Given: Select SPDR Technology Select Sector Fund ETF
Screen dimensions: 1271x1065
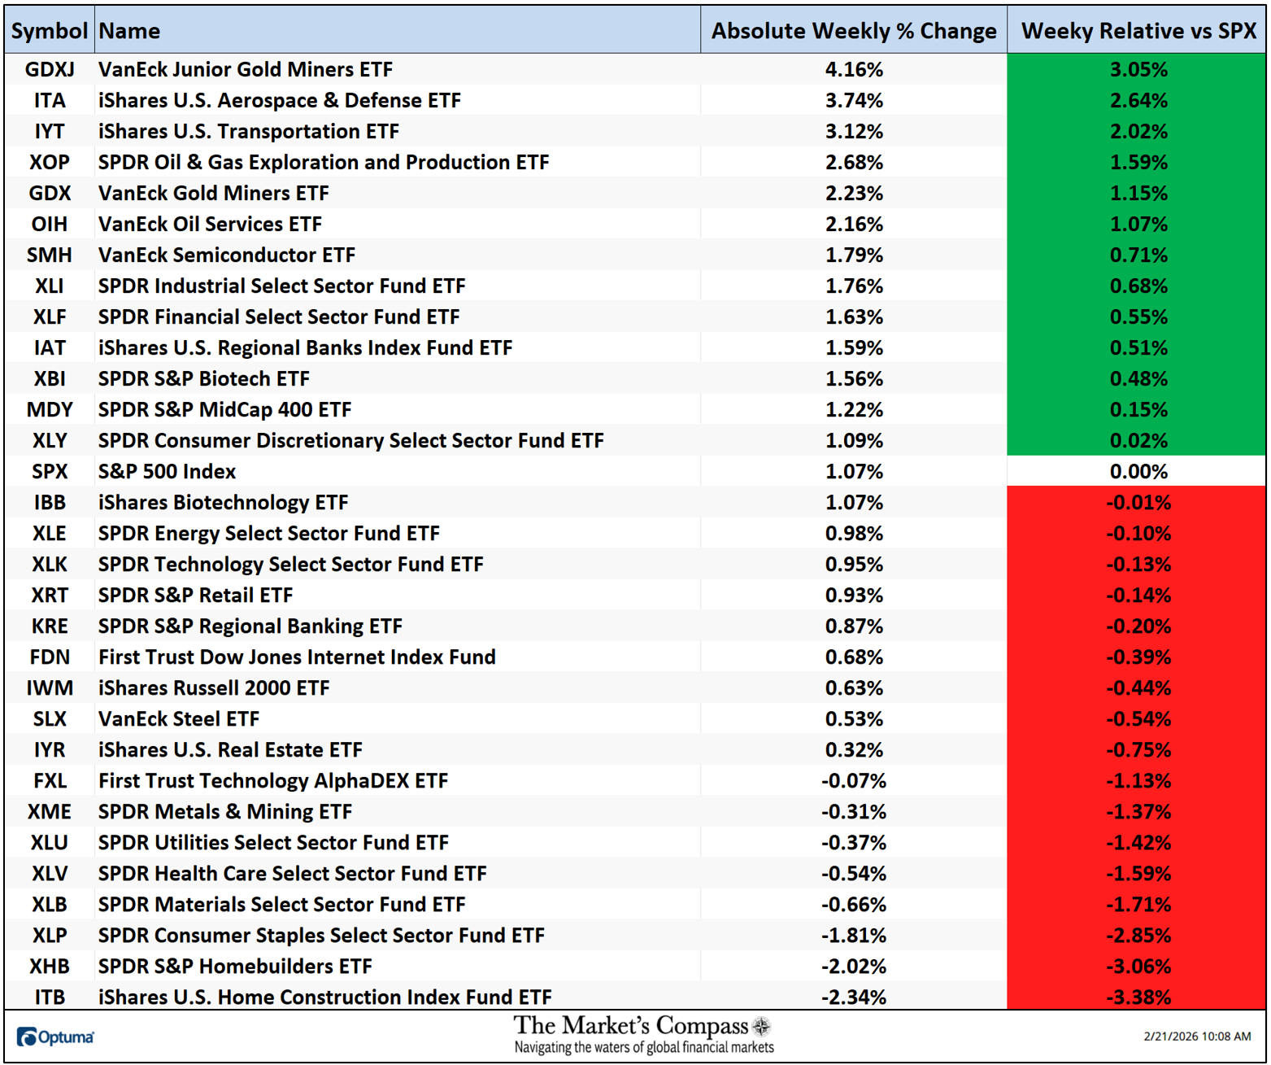Looking at the screenshot, I should tap(291, 564).
